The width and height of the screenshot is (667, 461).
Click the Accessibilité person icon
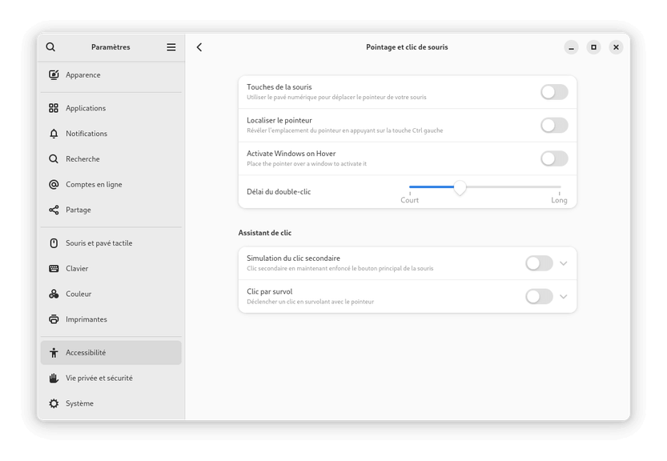[x=54, y=353]
